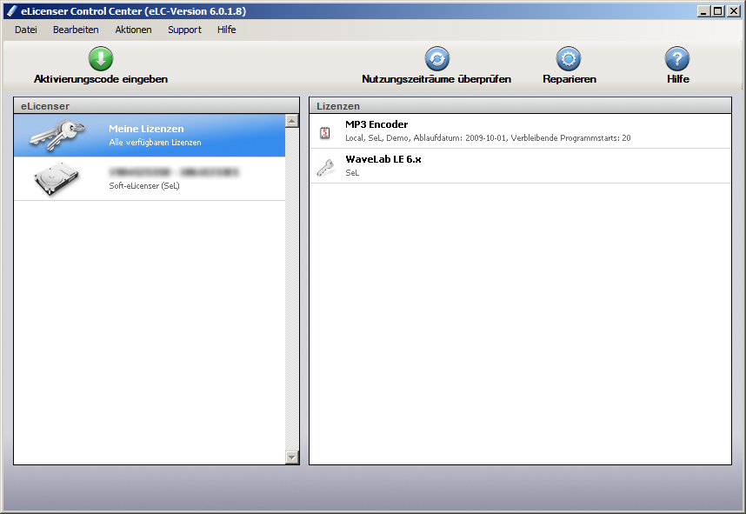This screenshot has width=746, height=514.
Task: Select the MP3 Encoder license title
Action: pos(376,124)
